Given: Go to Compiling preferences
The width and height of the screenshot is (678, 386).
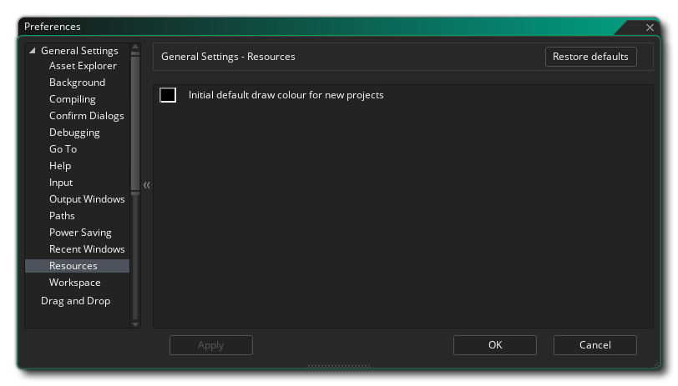Looking at the screenshot, I should pos(72,99).
